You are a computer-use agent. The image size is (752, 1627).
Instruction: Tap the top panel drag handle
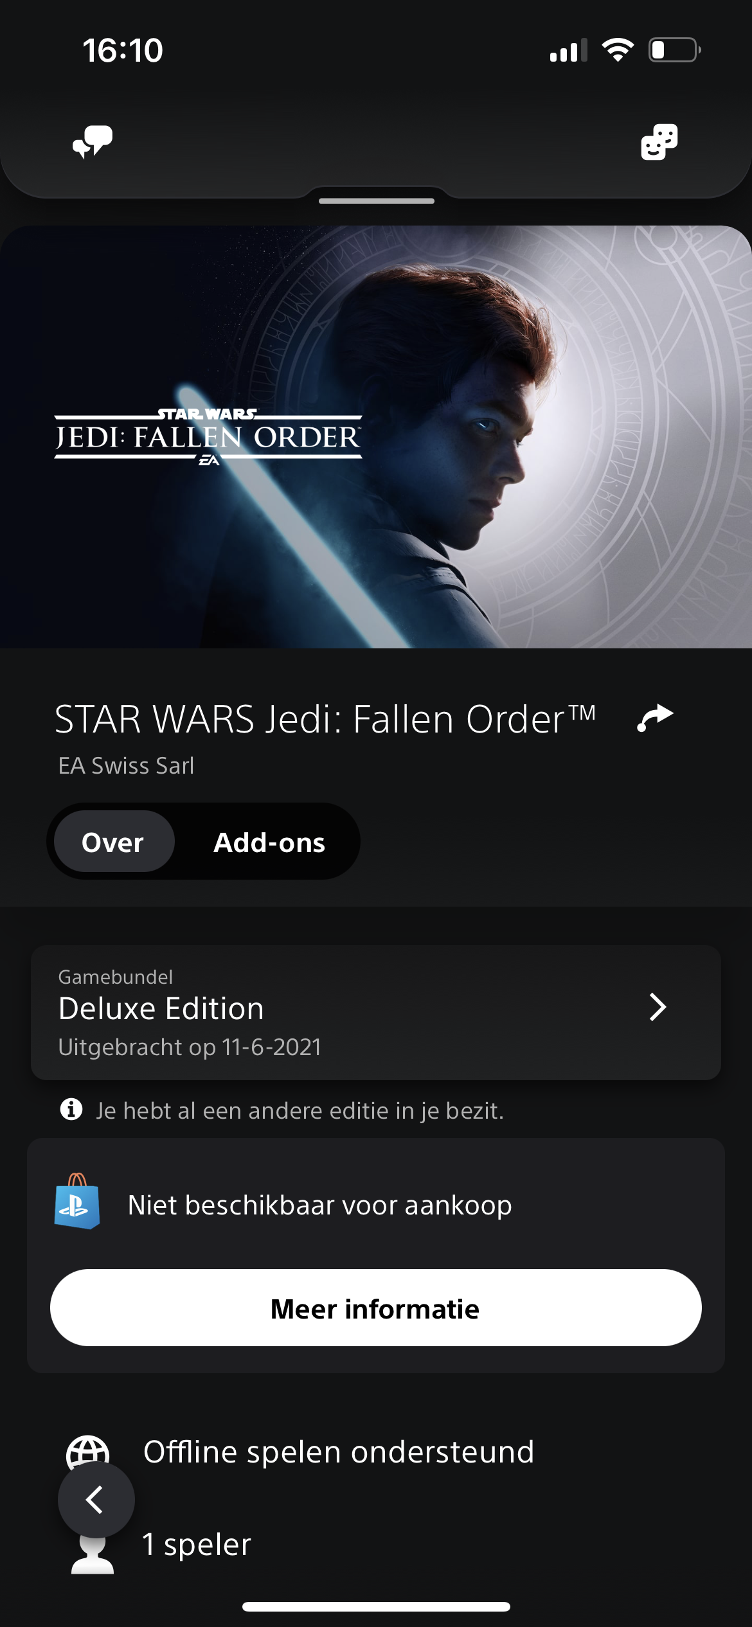(377, 201)
